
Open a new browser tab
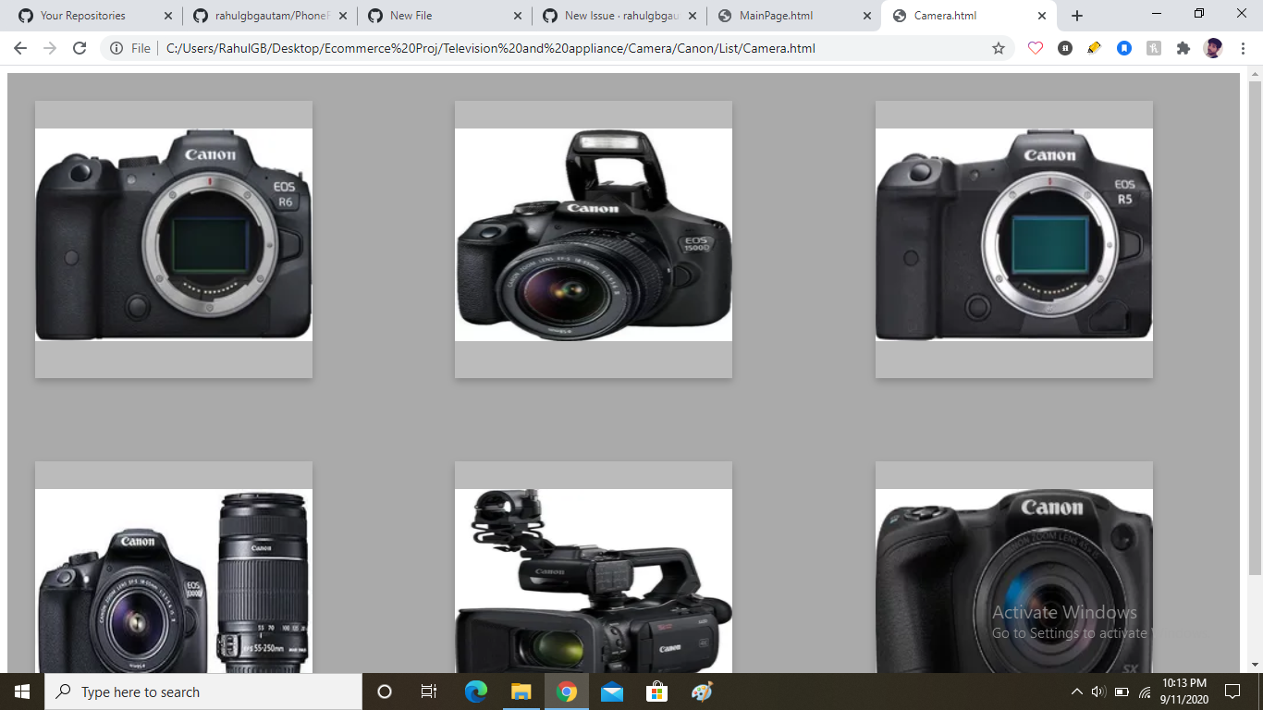point(1077,16)
